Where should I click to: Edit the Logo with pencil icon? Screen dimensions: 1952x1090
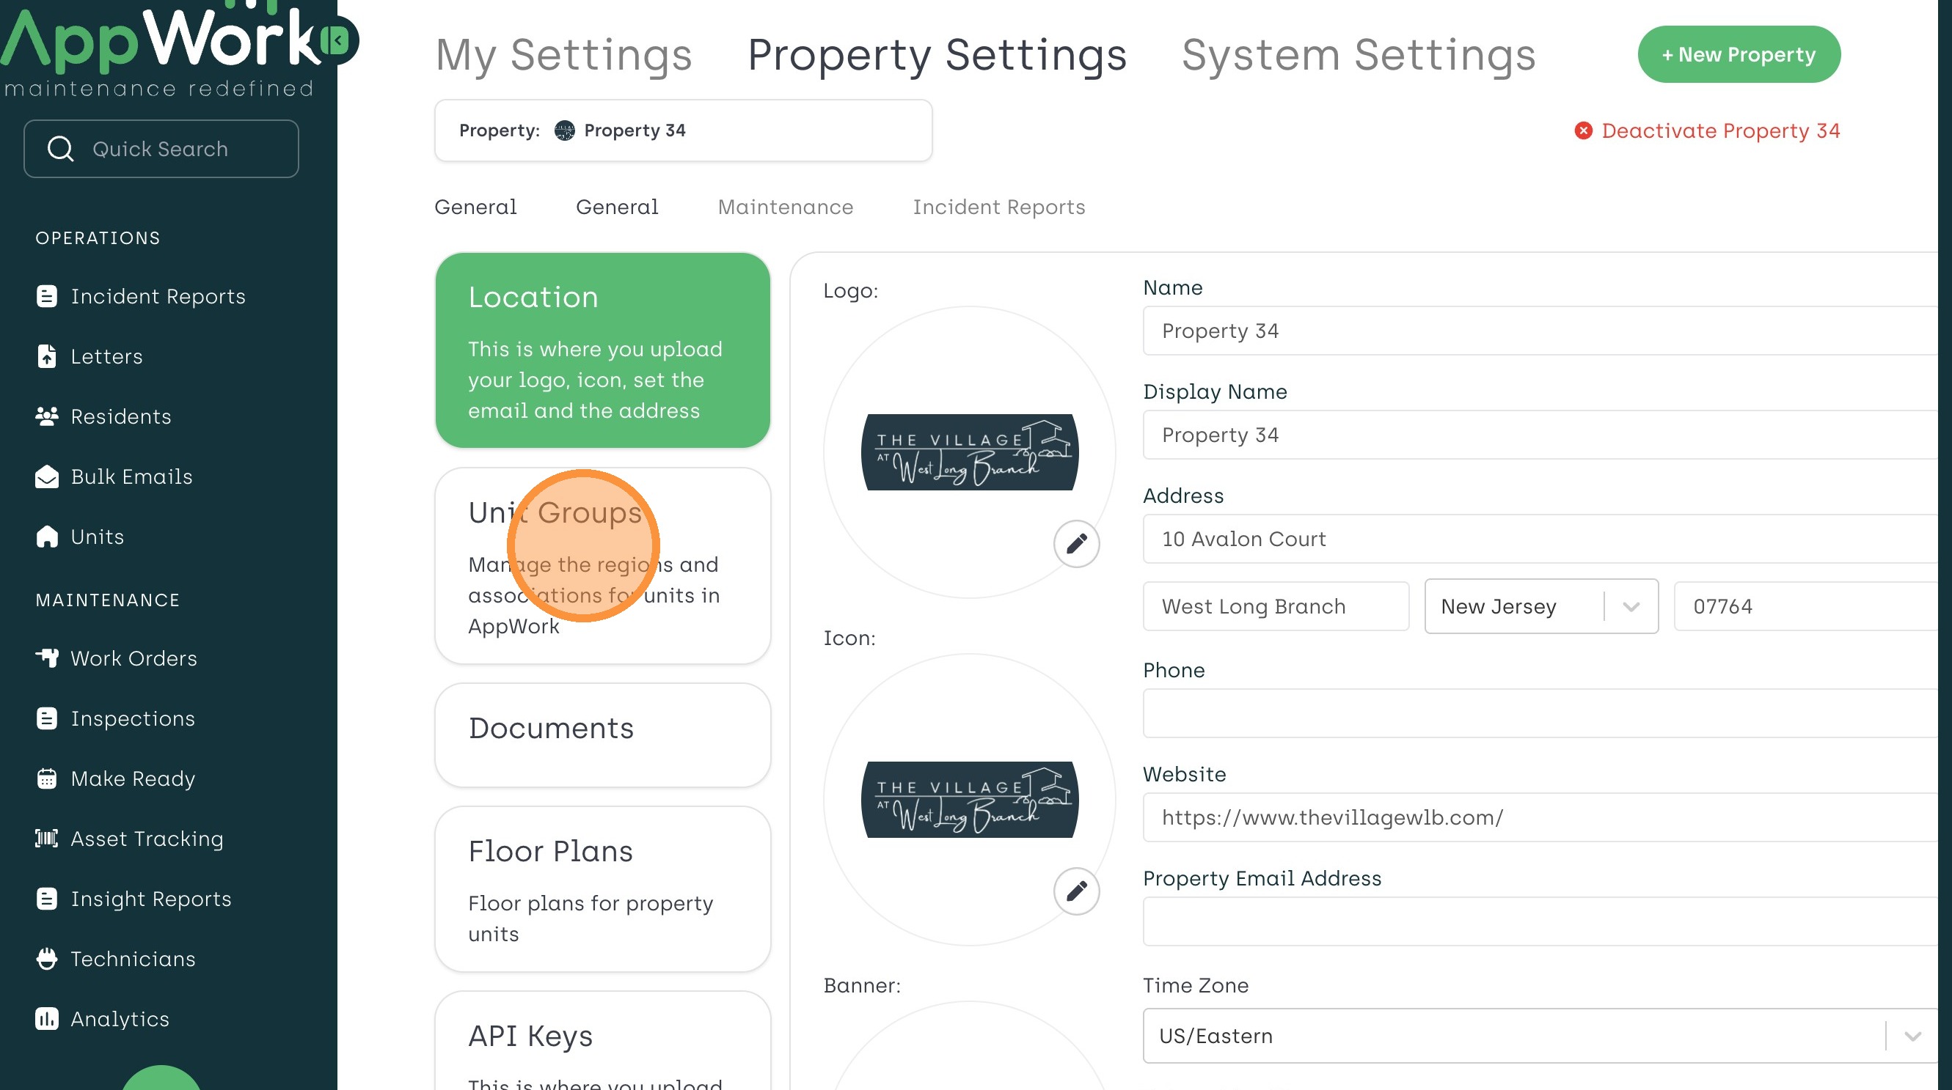coord(1076,543)
